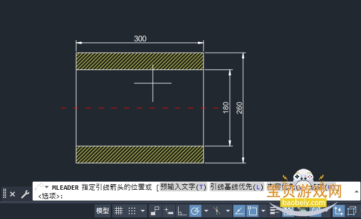Open object snap settings dropdown
The height and width of the screenshot is (219, 361).
(263, 211)
